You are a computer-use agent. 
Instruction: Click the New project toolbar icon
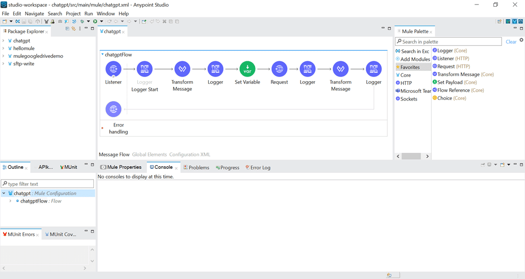coord(5,21)
